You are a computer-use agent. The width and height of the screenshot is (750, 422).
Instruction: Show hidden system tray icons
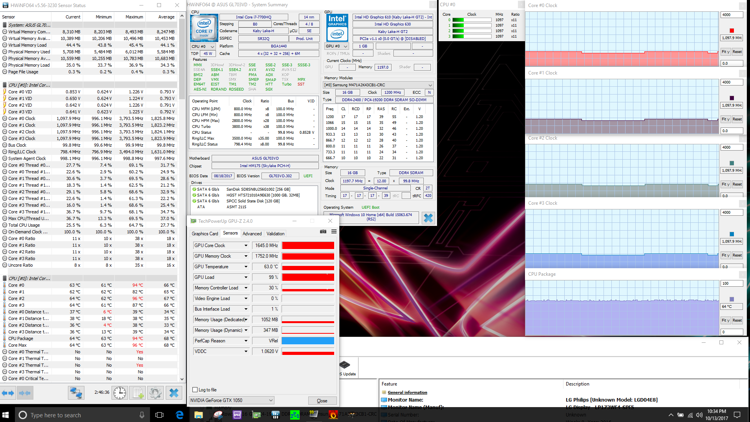point(671,415)
